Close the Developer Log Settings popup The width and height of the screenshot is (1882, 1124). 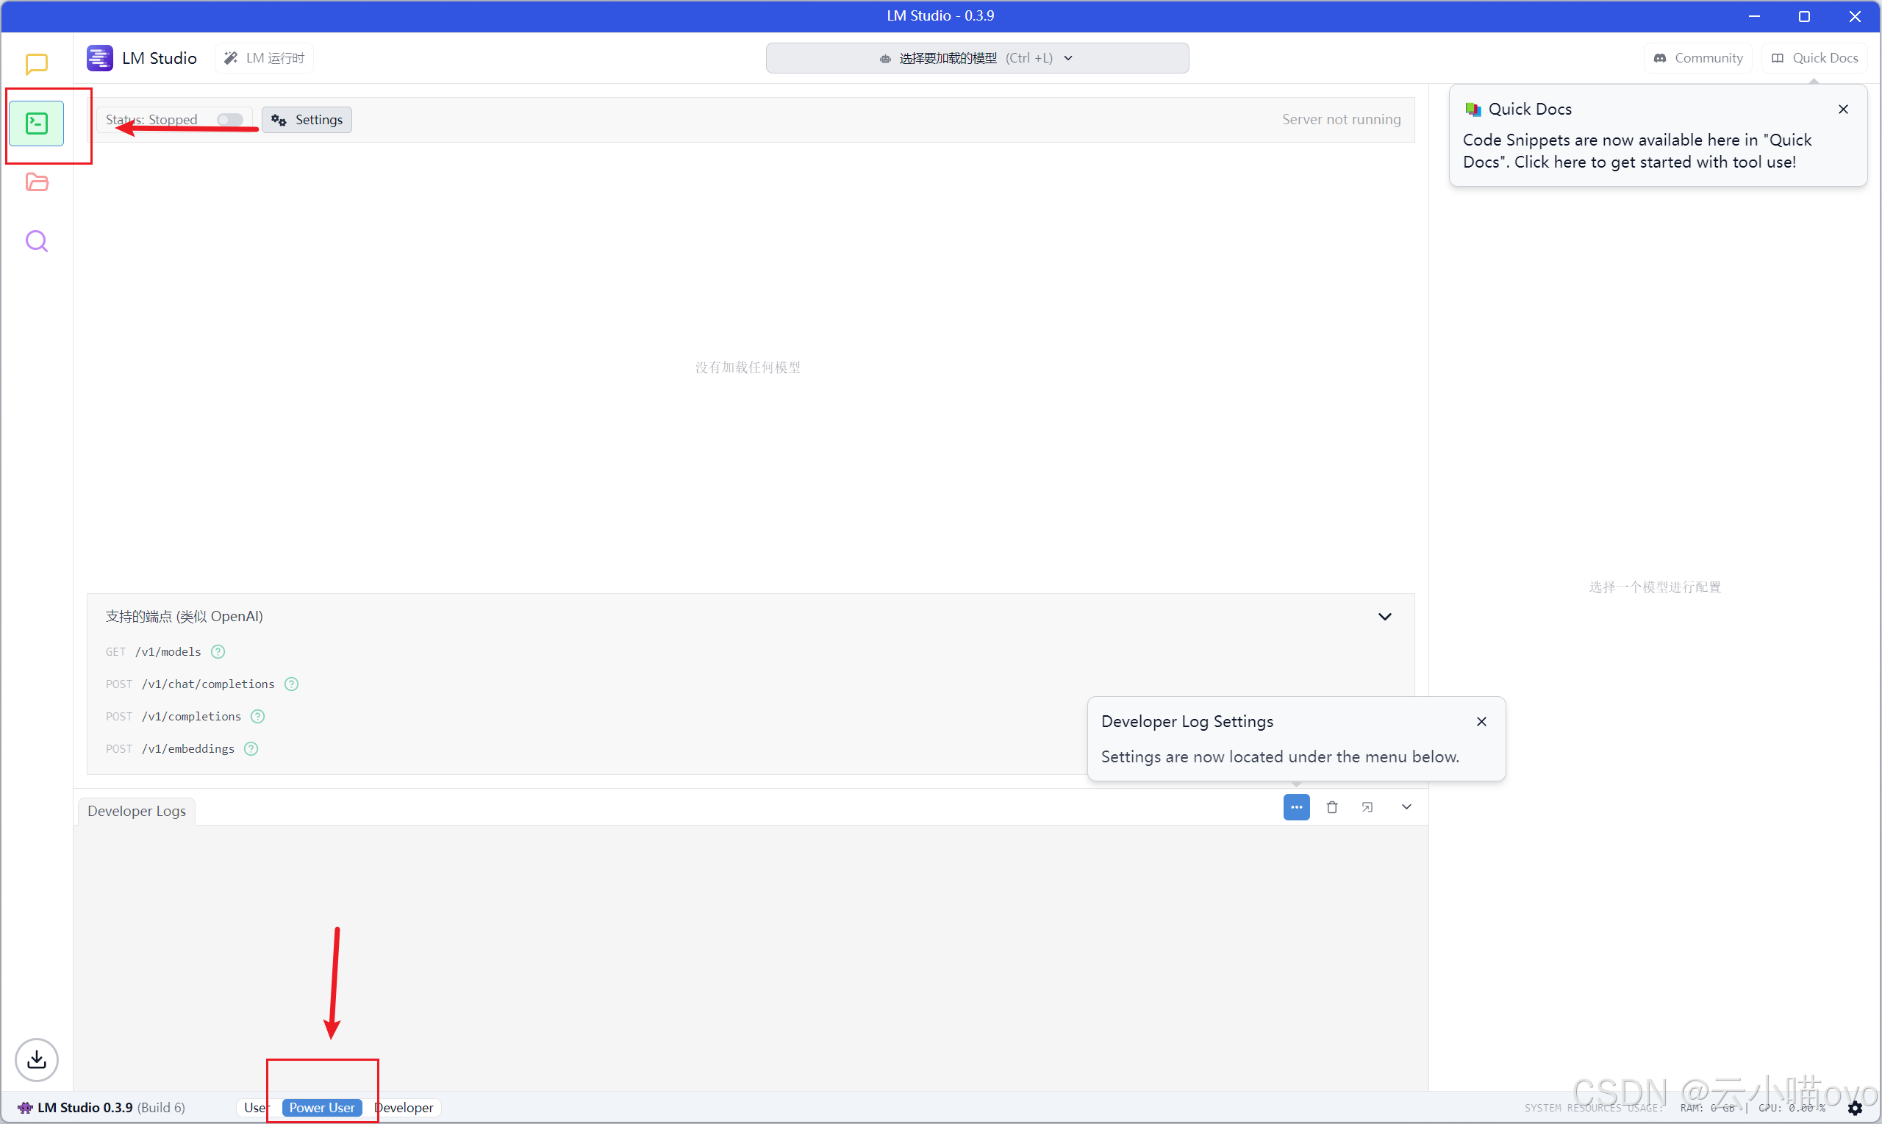1481,722
